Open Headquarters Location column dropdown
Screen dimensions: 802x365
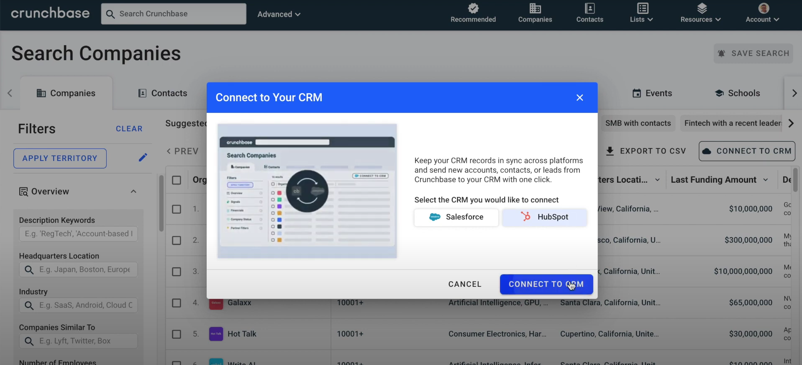pos(657,180)
